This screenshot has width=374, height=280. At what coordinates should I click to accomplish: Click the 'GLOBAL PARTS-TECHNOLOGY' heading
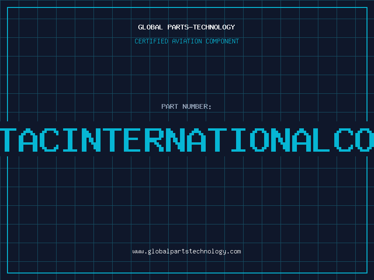click(187, 28)
